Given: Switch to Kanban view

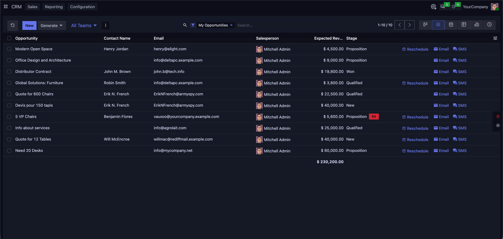Looking at the screenshot, I should [x=425, y=25].
